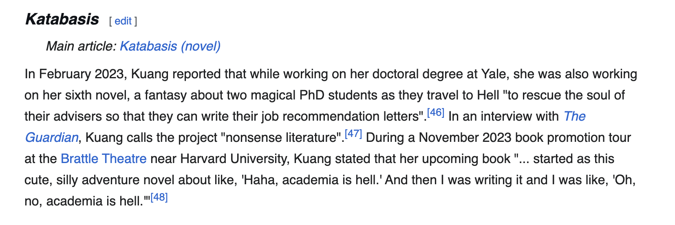
Task: Click the "November 2023" text
Action: [x=465, y=137]
